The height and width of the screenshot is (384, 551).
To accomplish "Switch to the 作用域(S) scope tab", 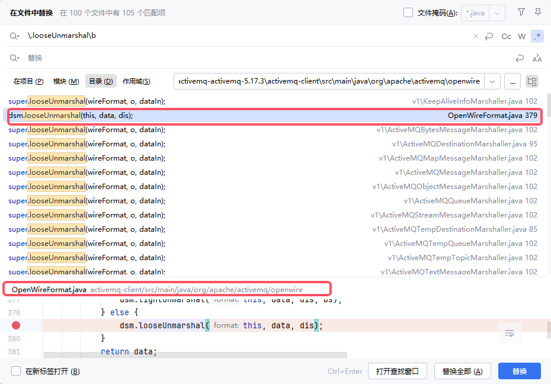I will click(x=136, y=81).
